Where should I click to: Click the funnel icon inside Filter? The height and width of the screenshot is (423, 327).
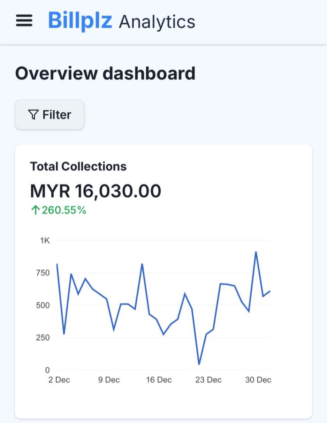(x=33, y=114)
